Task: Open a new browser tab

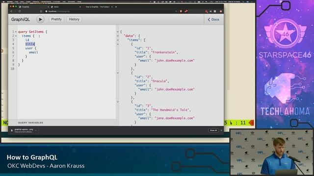Action: [x=116, y=7]
